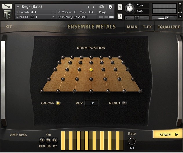Image resolution: width=183 pixels, height=153 pixels.
Task: Open Kegs (Bats) instrument name dropdown
Action: 18,7
